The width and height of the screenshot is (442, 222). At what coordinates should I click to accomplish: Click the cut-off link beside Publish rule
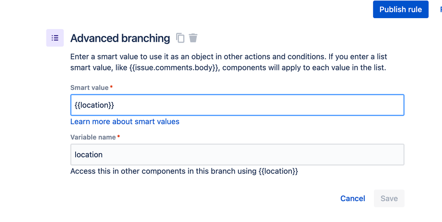coord(440,9)
